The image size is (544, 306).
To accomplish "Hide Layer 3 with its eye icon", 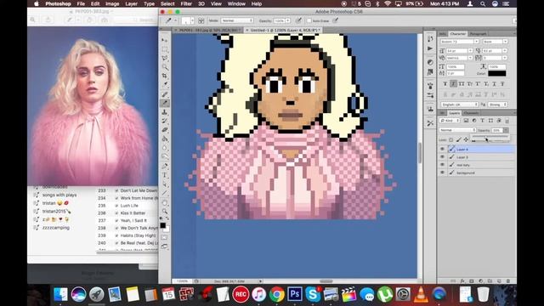I will 442,156.
